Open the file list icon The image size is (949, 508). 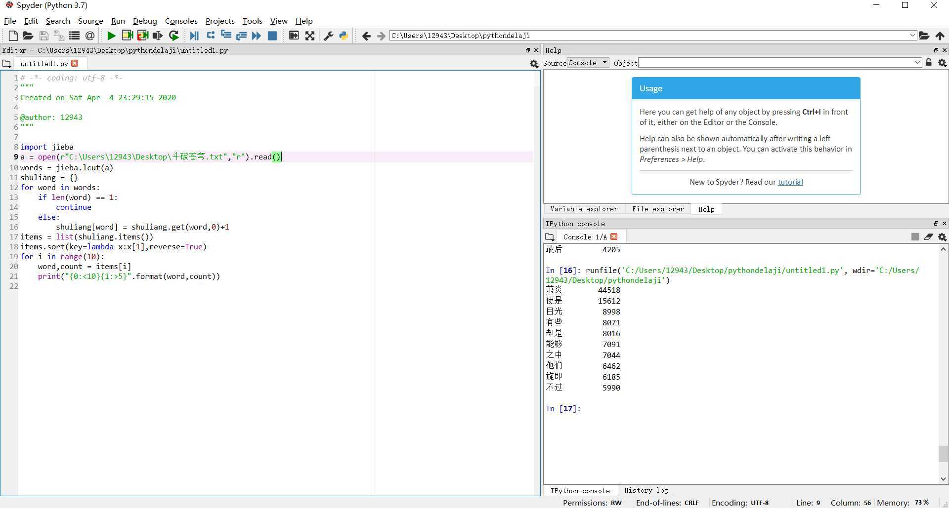pyautogui.click(x=74, y=36)
